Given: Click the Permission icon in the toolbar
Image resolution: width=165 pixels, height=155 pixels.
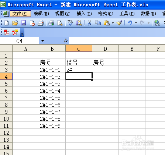Looking at the screenshot, I should tap(32, 23).
